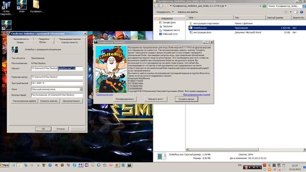306x172 pixels.
Task: Click the shortcut name field in properties
Action: point(43,50)
